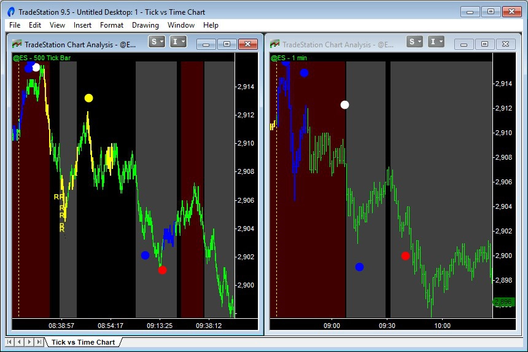The width and height of the screenshot is (528, 352).
Task: Open the S symbol-link dropdown in 500 Tick chart
Action: [x=157, y=42]
